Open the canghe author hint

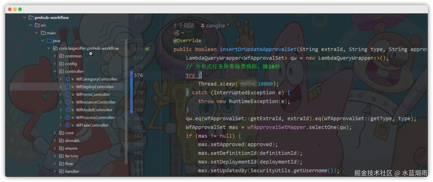click(215, 25)
